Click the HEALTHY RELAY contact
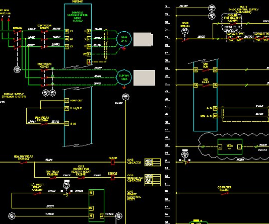The image size is (269, 224). coord(24,162)
